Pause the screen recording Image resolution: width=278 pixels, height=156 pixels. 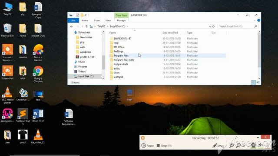[x=148, y=146]
